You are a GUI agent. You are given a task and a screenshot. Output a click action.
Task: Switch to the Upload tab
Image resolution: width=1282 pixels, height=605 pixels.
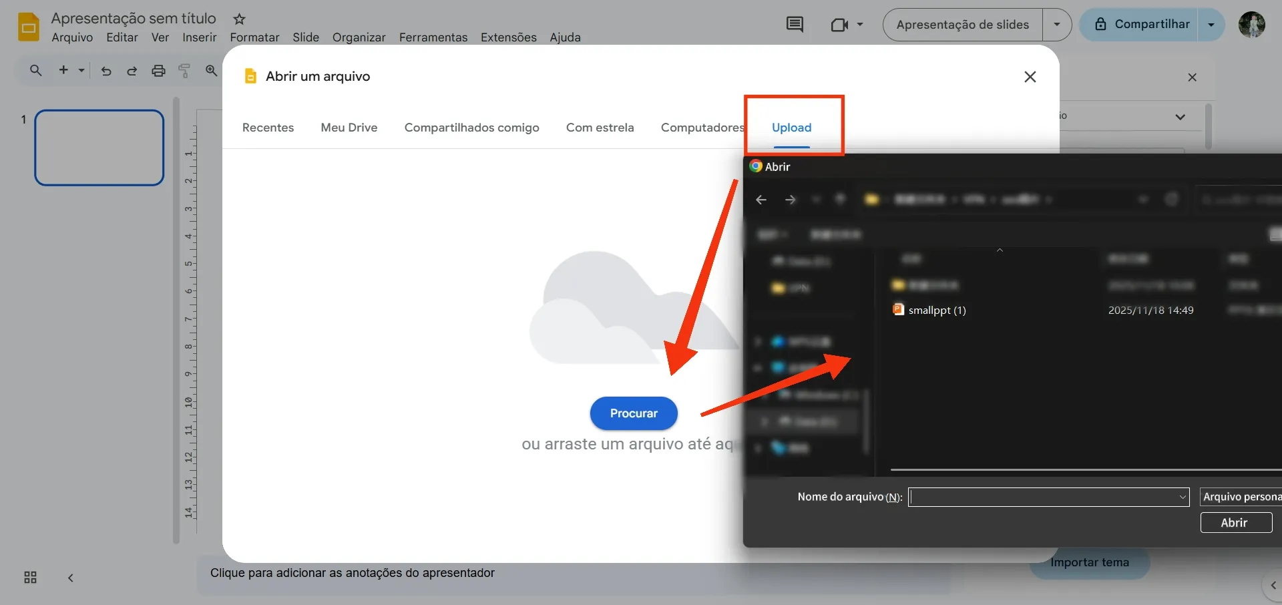[792, 128]
